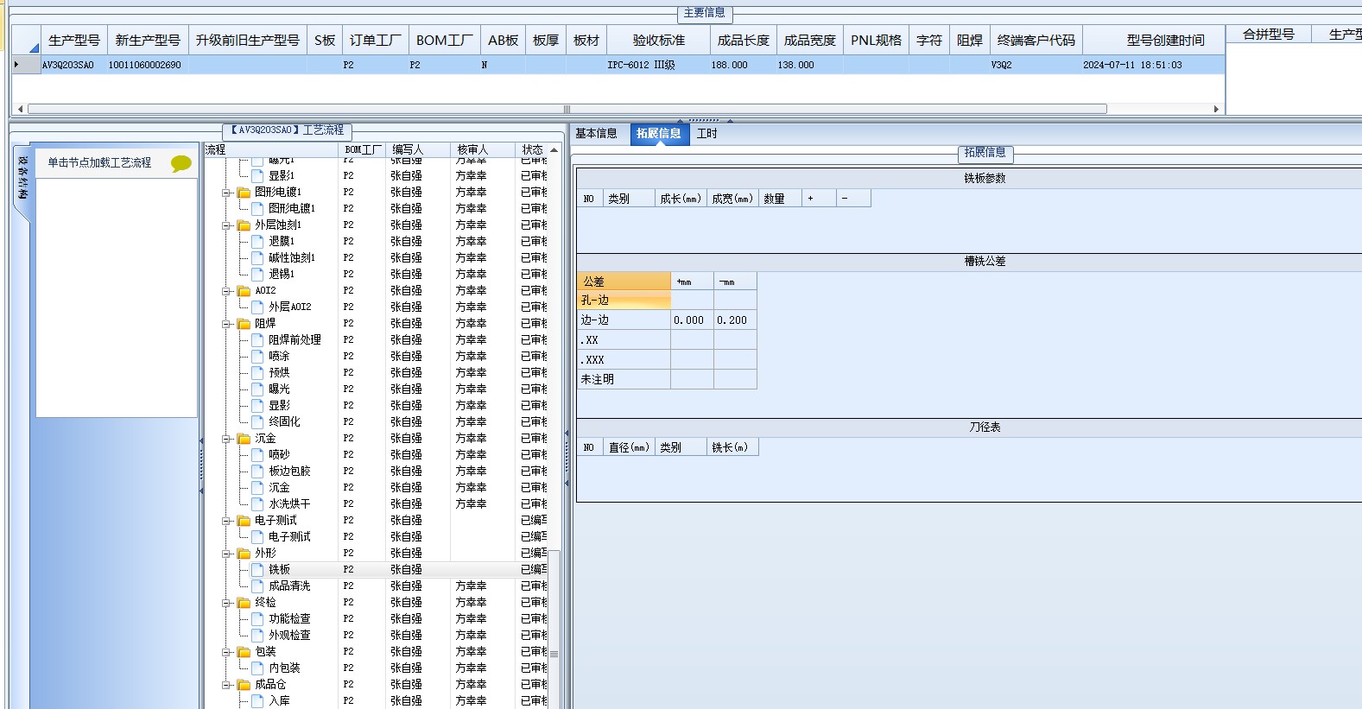Collapse the 外形 tree node
1362x709 pixels.
coord(225,554)
